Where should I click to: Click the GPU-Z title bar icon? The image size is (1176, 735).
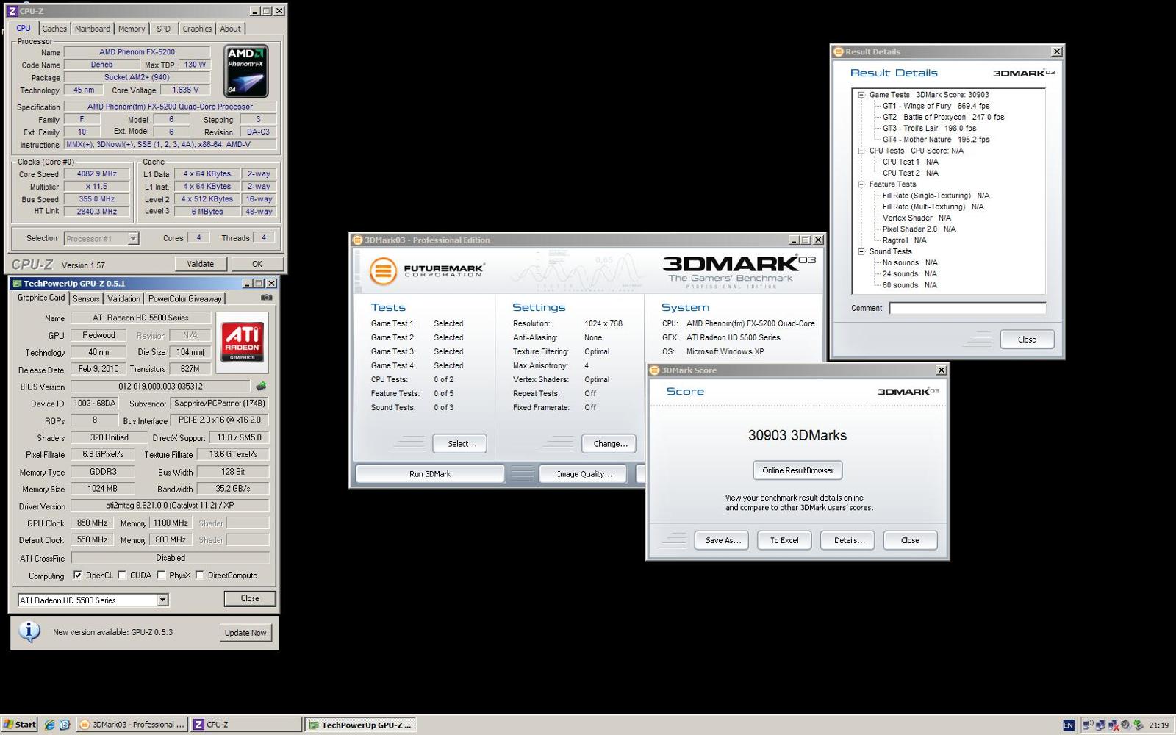[16, 283]
